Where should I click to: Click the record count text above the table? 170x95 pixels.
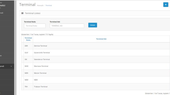[37, 35]
